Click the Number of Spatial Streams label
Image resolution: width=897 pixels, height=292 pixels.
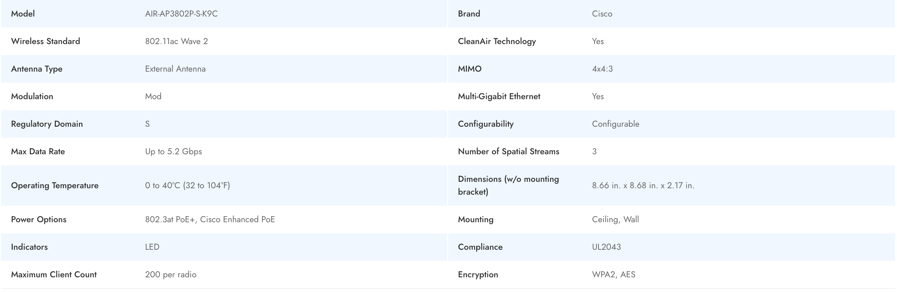(508, 151)
